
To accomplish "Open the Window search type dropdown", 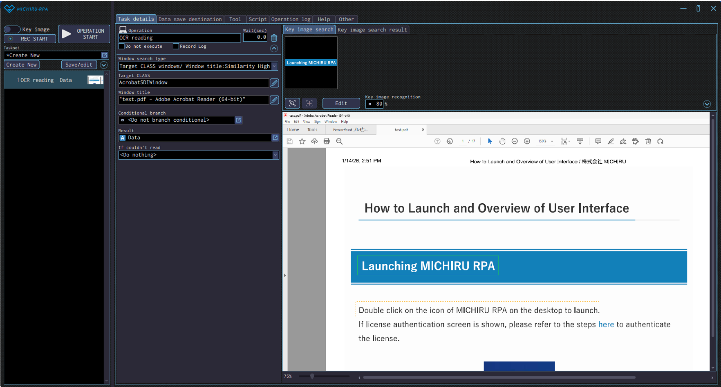I will (275, 66).
